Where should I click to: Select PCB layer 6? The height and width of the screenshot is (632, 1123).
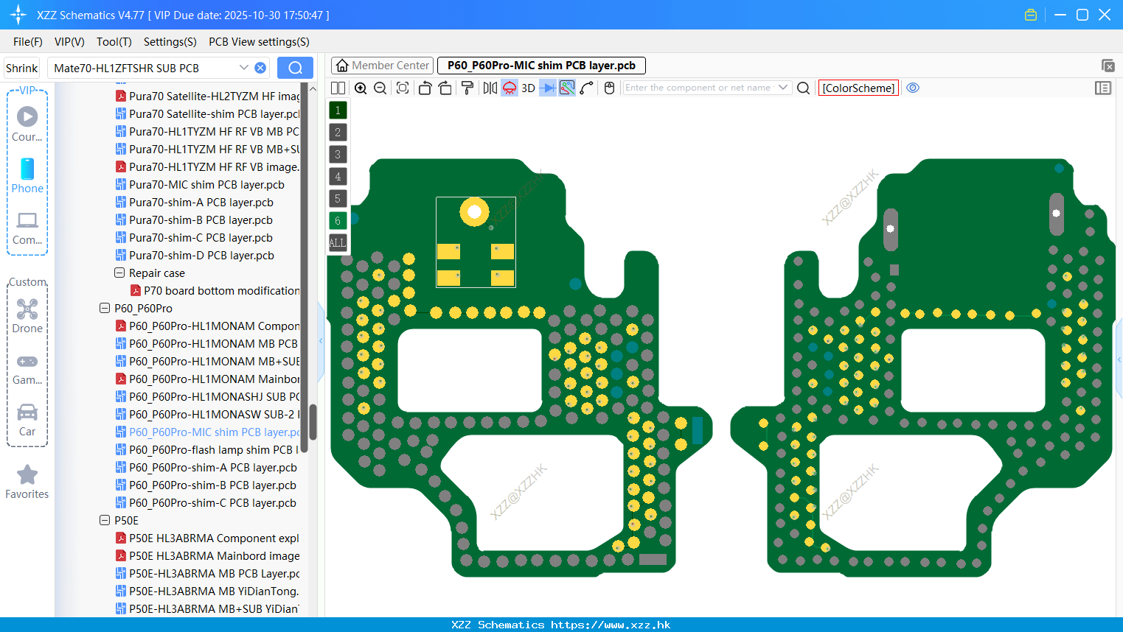tap(338, 221)
